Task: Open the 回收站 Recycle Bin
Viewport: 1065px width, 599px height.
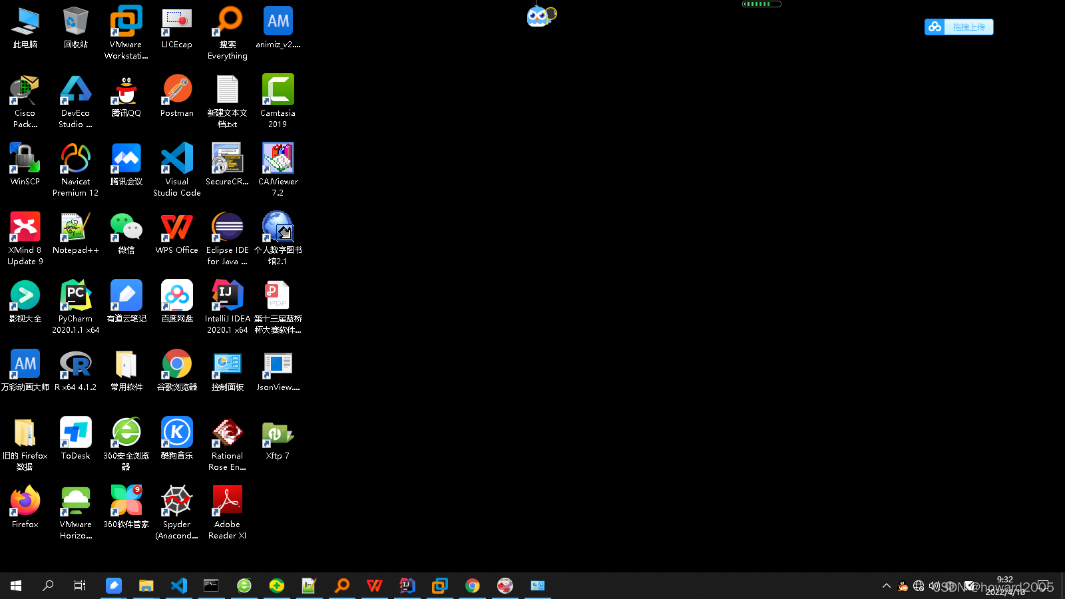Action: [76, 27]
